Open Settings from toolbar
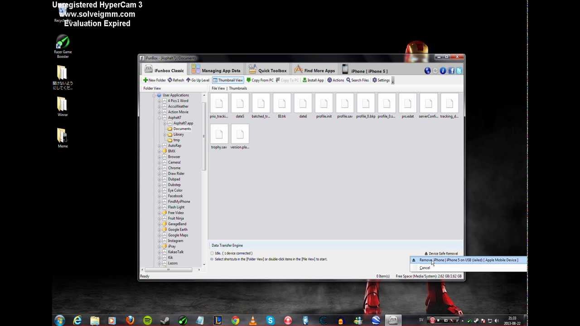Image resolution: width=580 pixels, height=326 pixels. (381, 80)
